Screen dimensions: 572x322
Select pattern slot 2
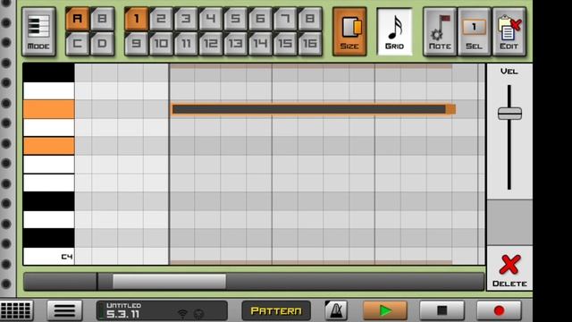(x=161, y=19)
